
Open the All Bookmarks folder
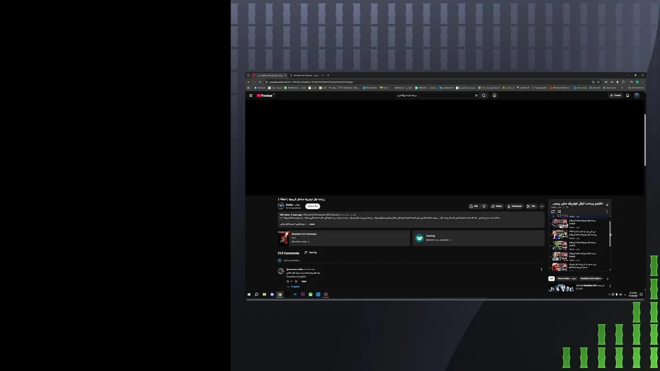[636, 88]
